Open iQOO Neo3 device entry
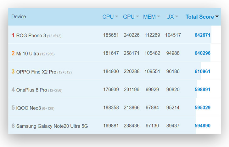This screenshot has width=229, height=147. coord(29,108)
